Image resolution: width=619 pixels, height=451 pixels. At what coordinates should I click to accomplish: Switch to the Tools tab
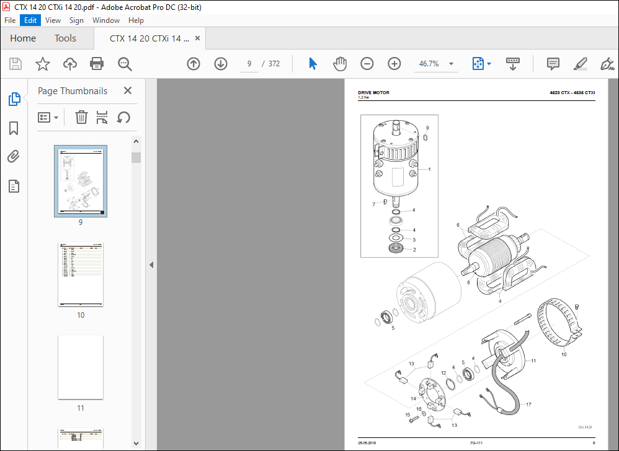pos(65,38)
